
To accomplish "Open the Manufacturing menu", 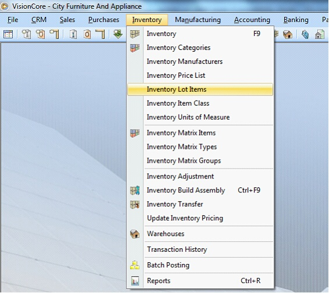I will [197, 20].
